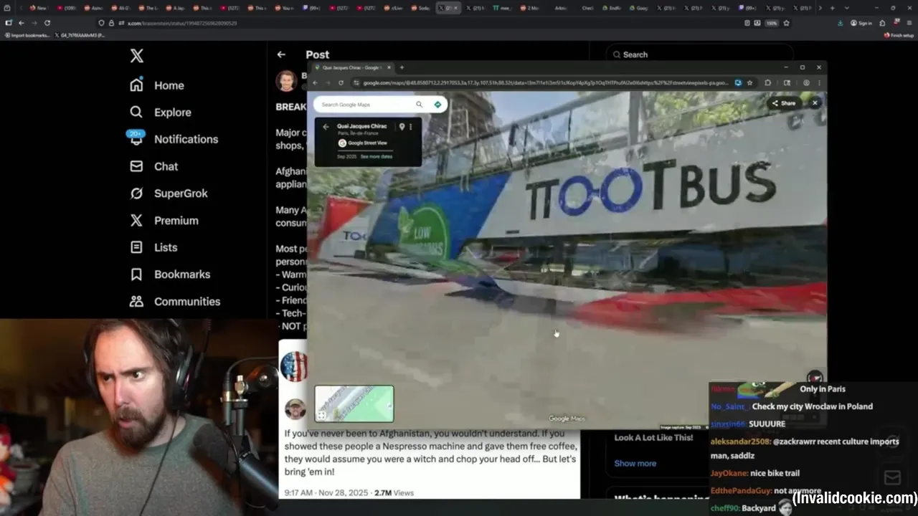Click the Communities people icon

(136, 302)
